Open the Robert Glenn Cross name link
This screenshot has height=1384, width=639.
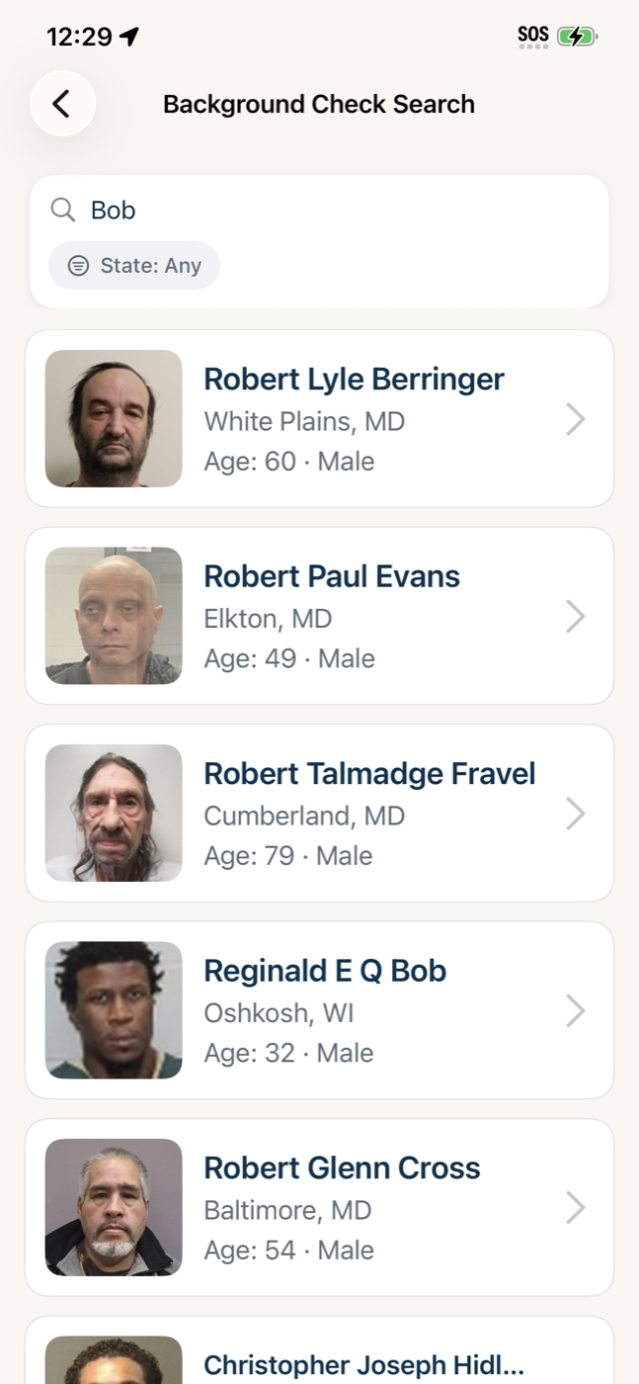[x=342, y=1168]
